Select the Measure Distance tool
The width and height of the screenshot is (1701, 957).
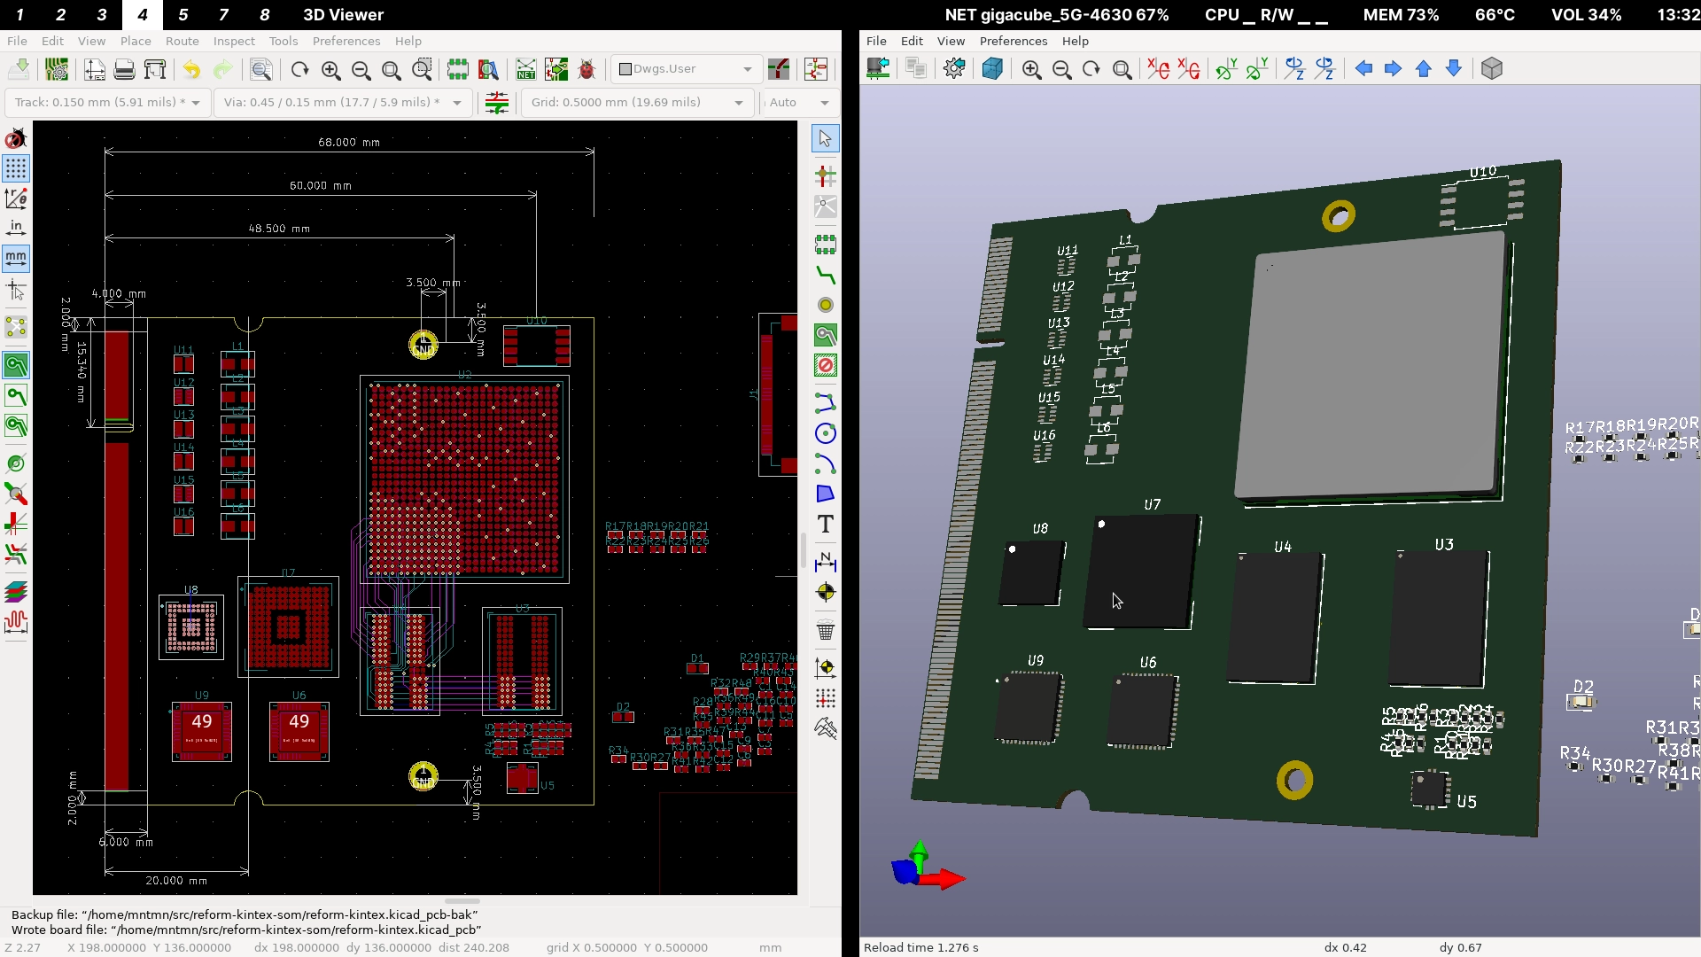tap(826, 728)
